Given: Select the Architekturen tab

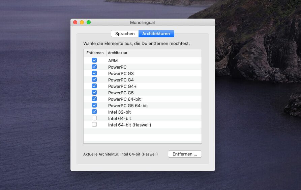Looking at the screenshot, I should 156,34.
